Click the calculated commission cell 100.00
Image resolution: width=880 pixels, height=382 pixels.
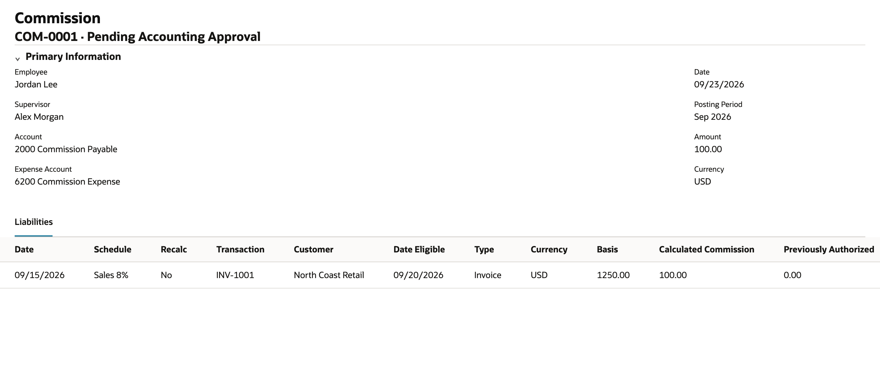point(673,275)
